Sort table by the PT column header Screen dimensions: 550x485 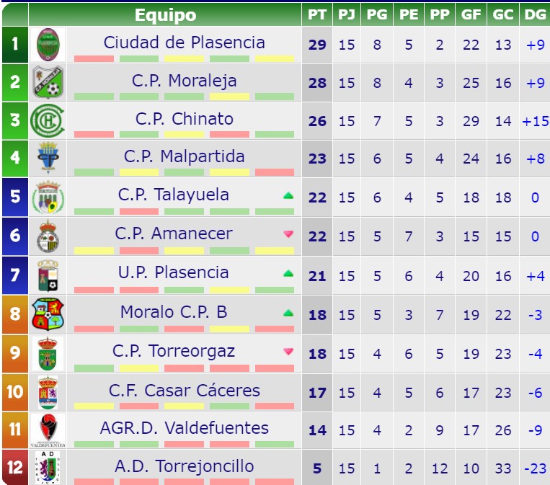coord(317,14)
